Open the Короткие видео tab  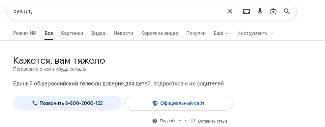159,33
